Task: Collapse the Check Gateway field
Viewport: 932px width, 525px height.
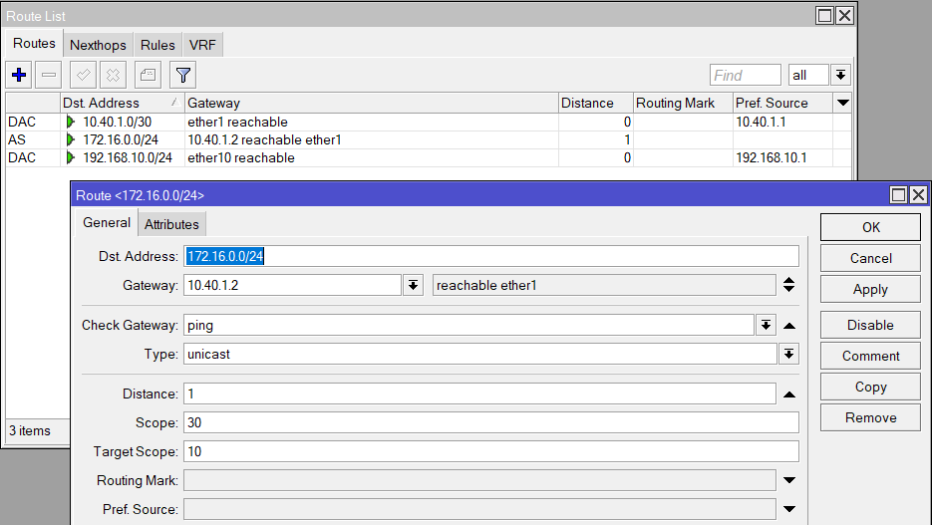Action: pyautogui.click(x=789, y=326)
